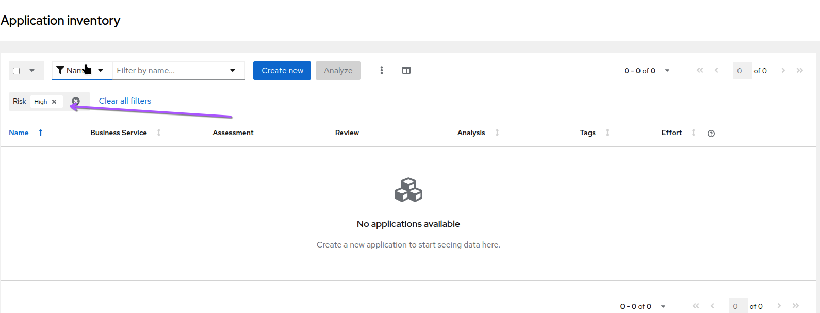Toggle the select all checkbox
This screenshot has height=313, width=820.
(17, 71)
